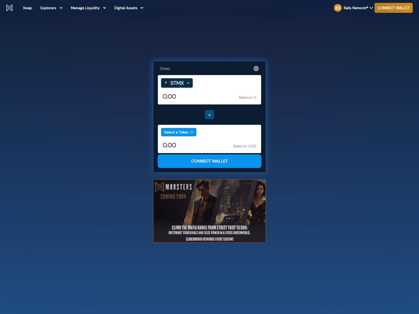
Task: Open the Rails Network chain selector chevron
Action: click(x=371, y=8)
